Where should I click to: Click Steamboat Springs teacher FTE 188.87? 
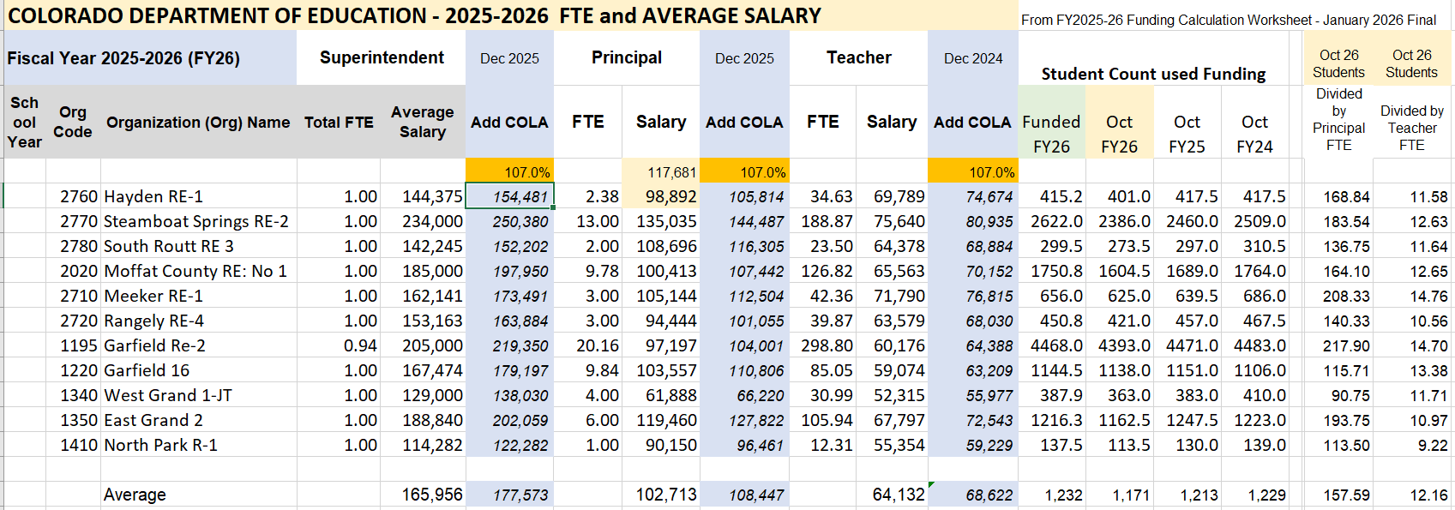[823, 221]
